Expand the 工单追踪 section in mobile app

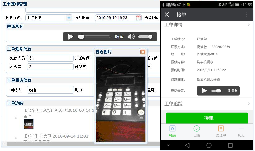(x=249, y=104)
